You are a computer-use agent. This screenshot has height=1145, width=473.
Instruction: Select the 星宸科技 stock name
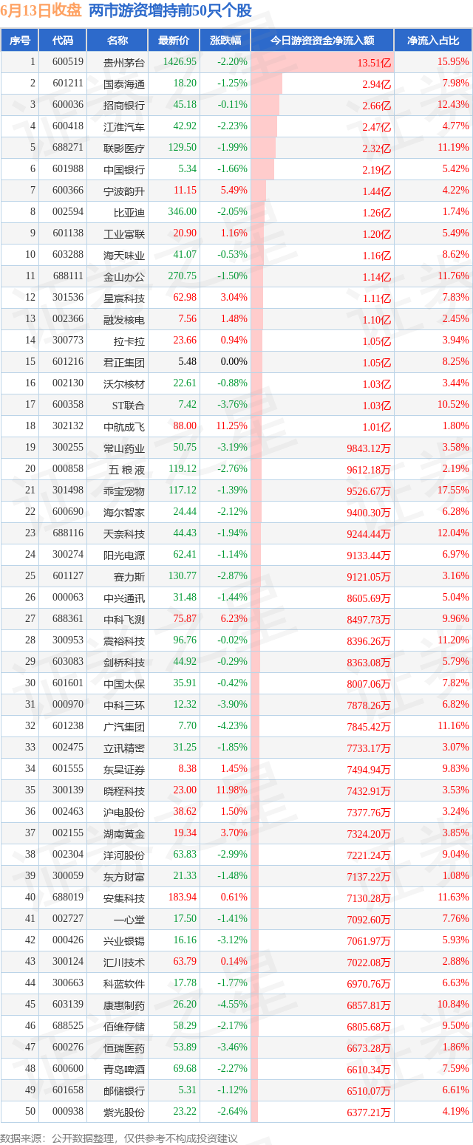point(124,298)
